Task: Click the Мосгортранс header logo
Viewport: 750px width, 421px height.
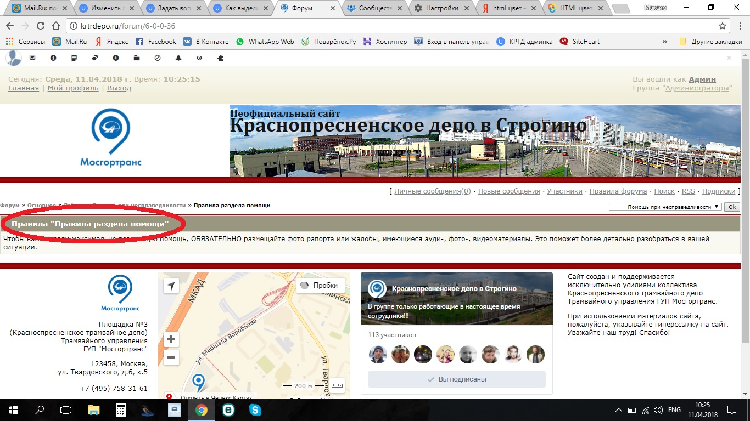Action: point(111,138)
